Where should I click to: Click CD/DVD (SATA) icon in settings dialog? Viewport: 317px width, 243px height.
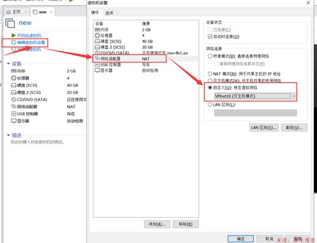coord(97,53)
